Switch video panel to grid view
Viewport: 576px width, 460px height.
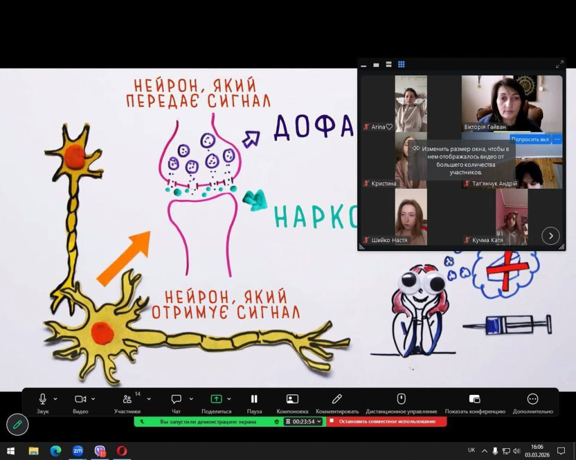point(402,65)
